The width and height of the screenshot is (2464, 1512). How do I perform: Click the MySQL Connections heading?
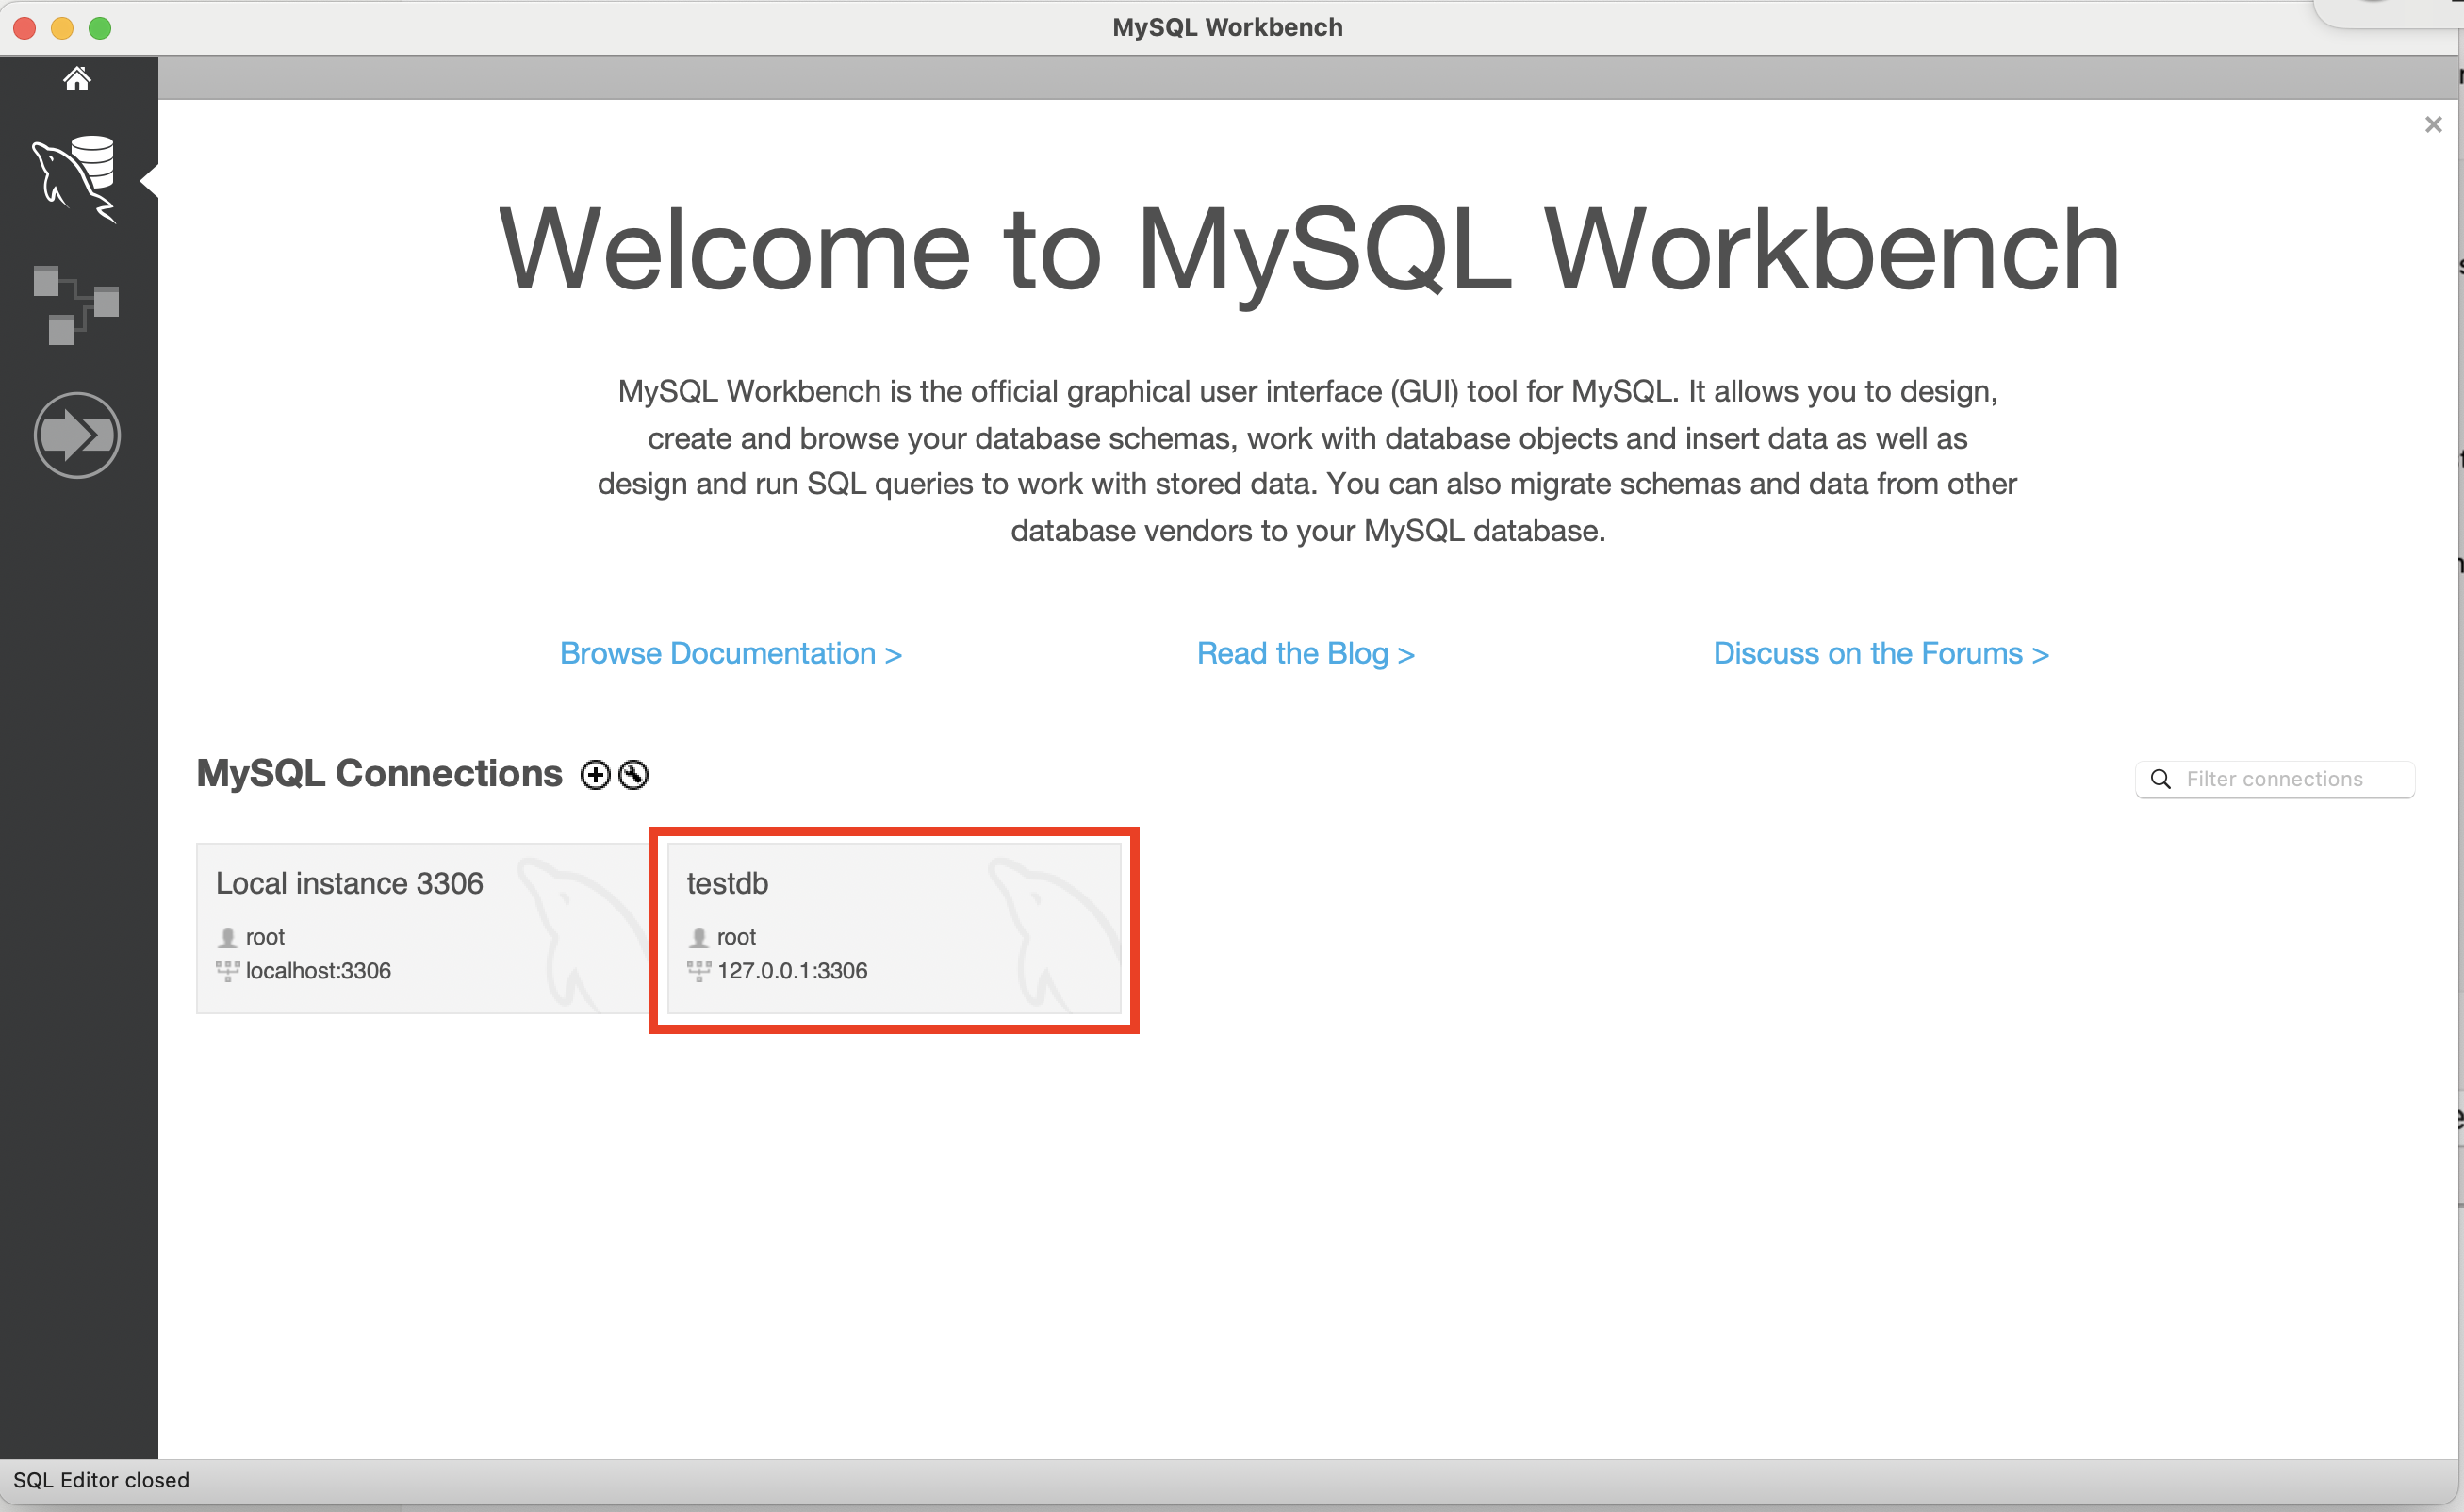(x=379, y=774)
